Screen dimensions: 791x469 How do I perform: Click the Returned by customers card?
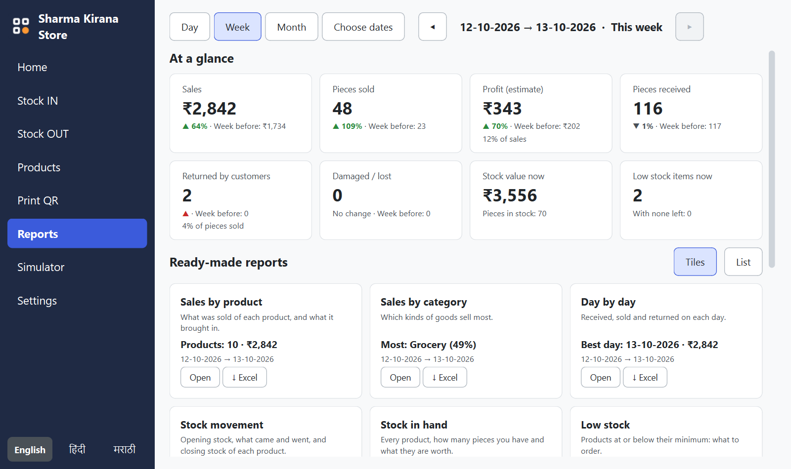241,200
